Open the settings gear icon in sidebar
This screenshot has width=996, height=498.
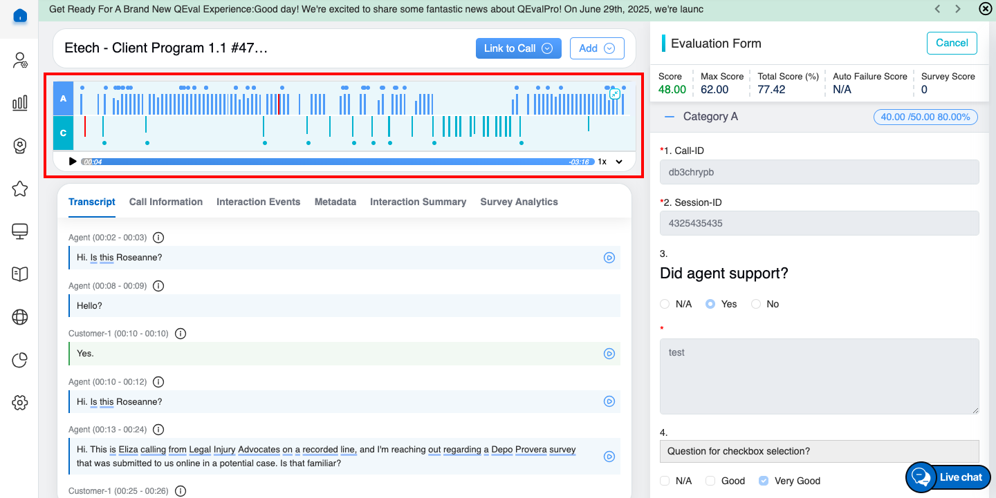click(x=20, y=403)
